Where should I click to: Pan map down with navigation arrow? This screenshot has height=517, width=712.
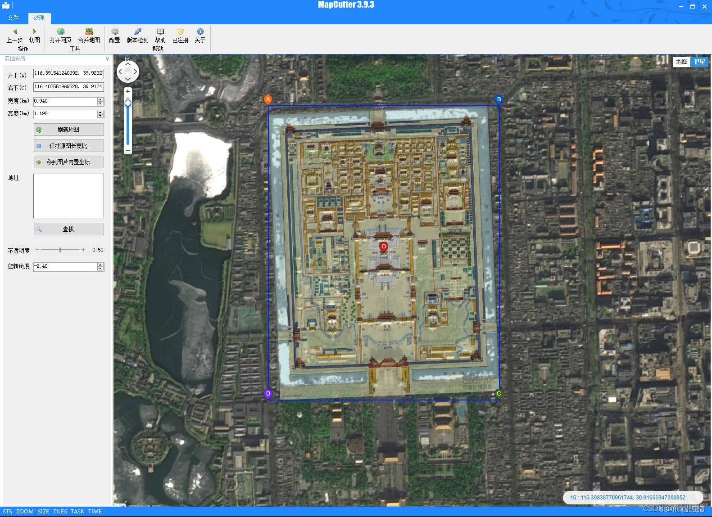tap(128, 79)
